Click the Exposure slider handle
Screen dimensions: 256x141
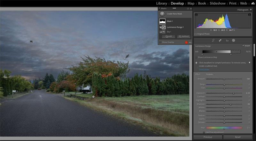pos(234,93)
